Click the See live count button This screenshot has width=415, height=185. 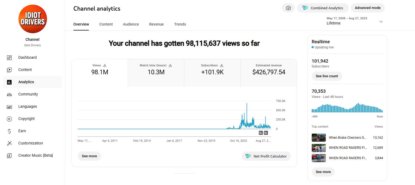(327, 76)
